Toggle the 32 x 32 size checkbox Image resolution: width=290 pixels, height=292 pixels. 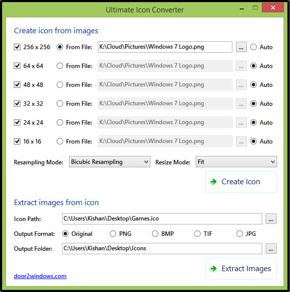pos(17,103)
